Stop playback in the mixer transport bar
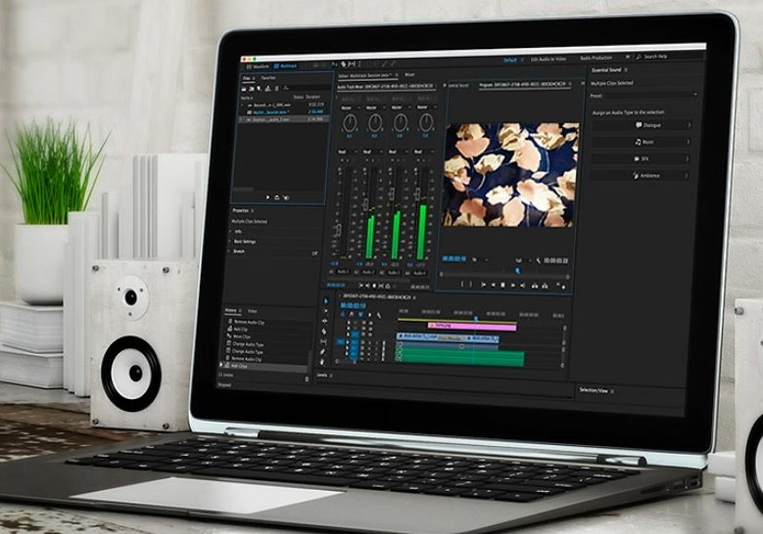Viewport: 763px width, 534px height. (x=374, y=286)
